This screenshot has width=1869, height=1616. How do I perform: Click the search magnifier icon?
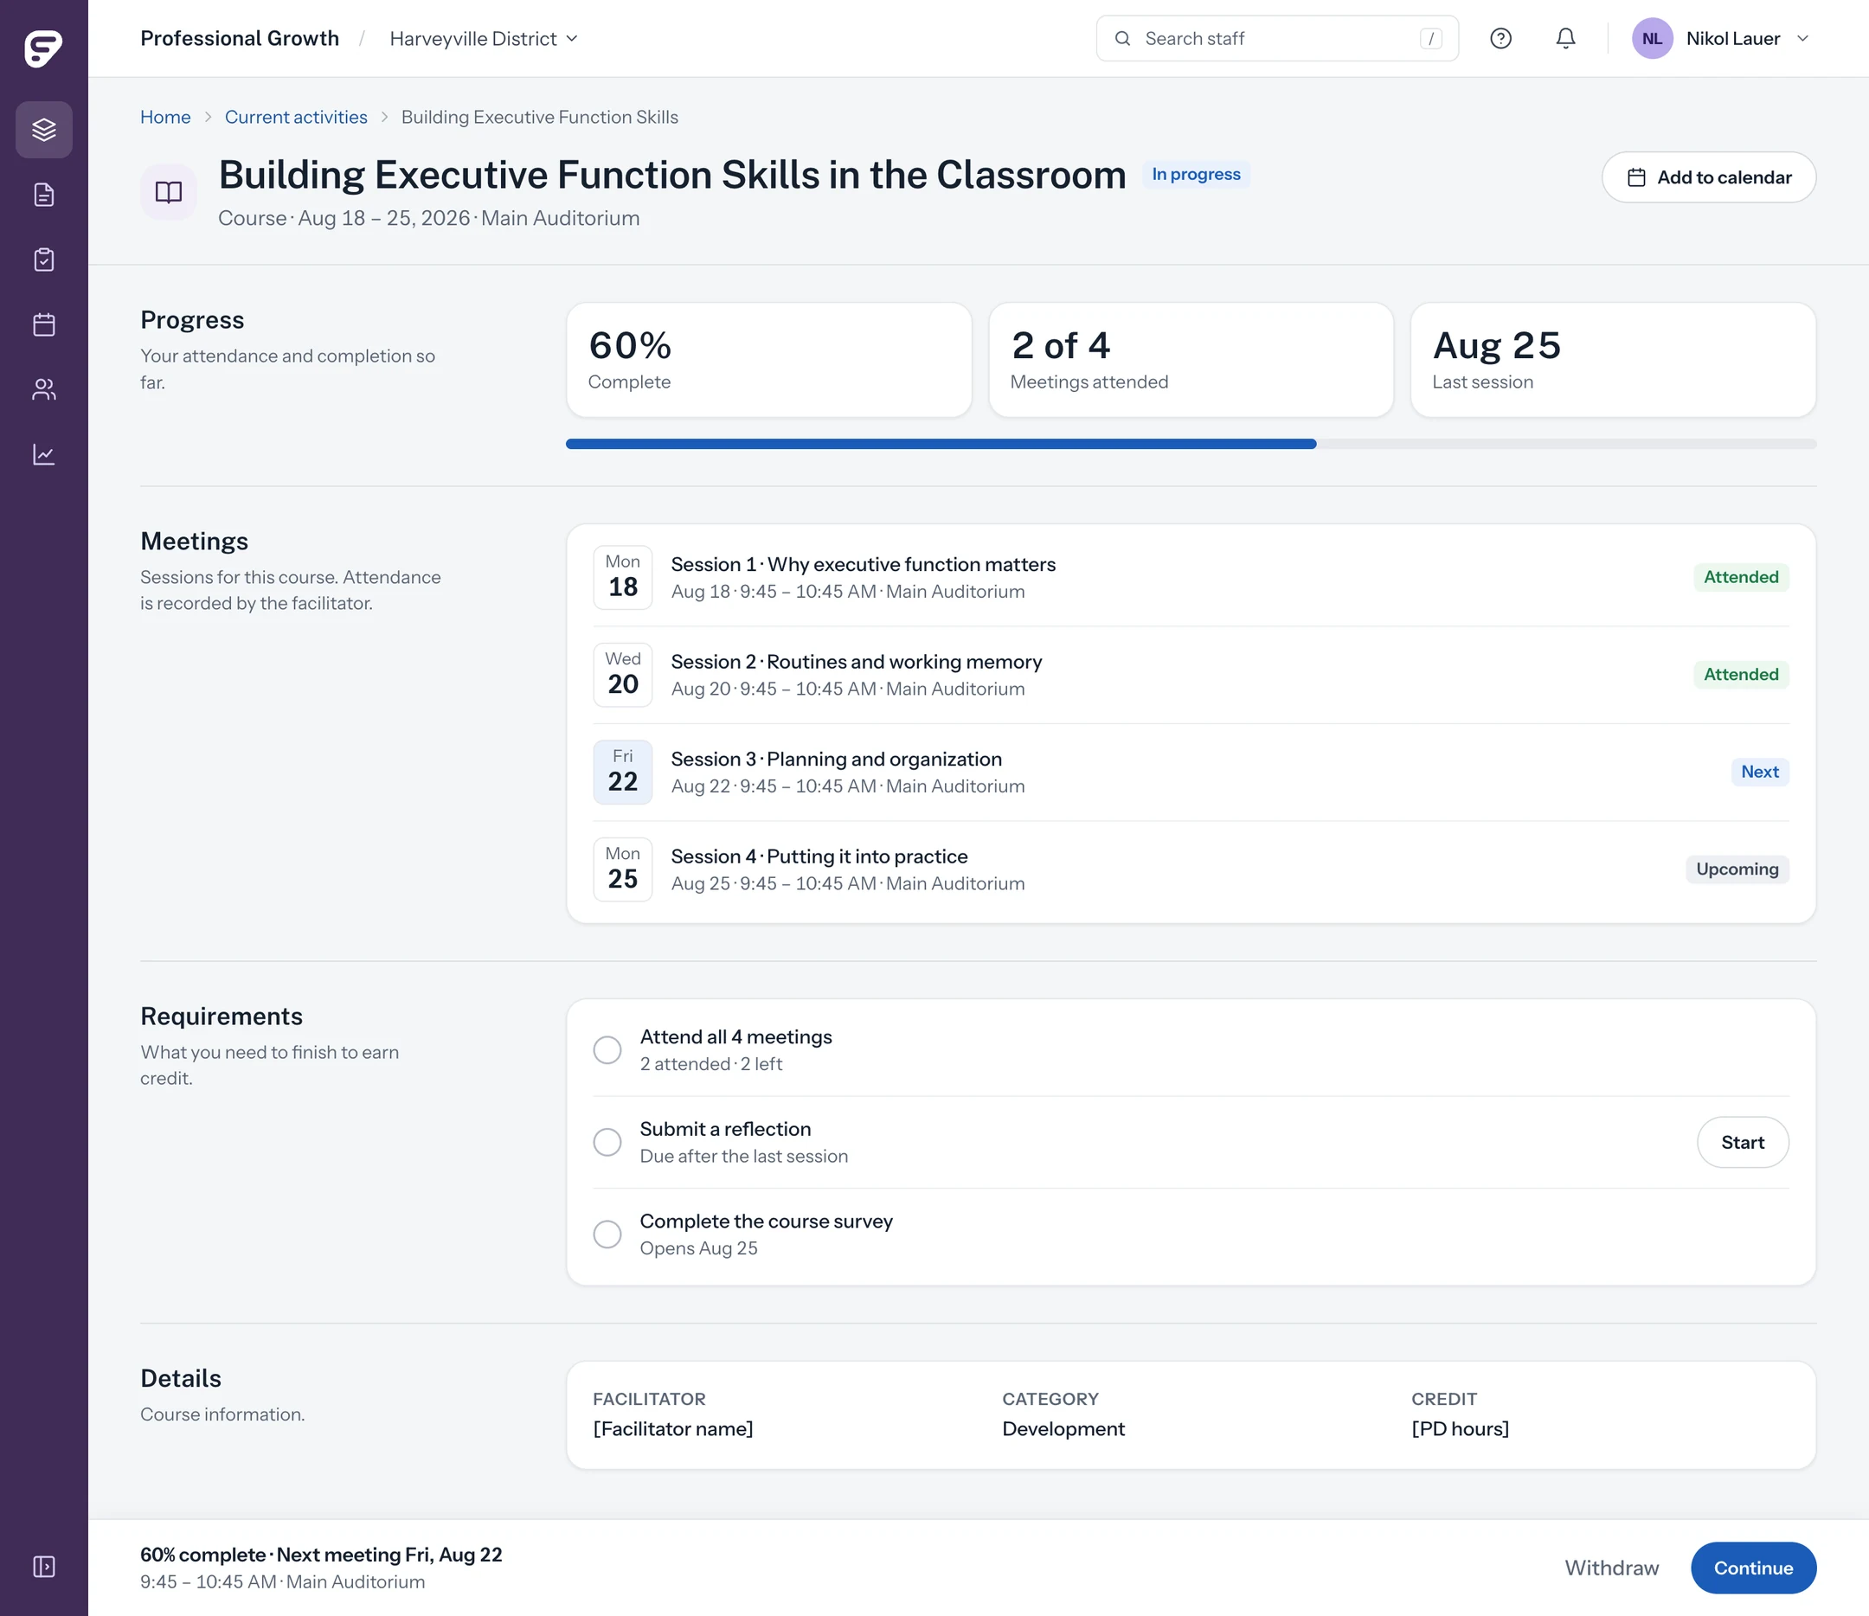[1123, 39]
